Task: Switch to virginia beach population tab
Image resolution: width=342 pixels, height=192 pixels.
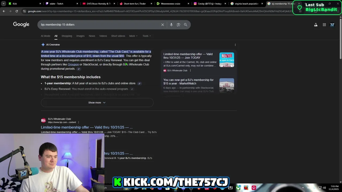Action: click(247, 4)
